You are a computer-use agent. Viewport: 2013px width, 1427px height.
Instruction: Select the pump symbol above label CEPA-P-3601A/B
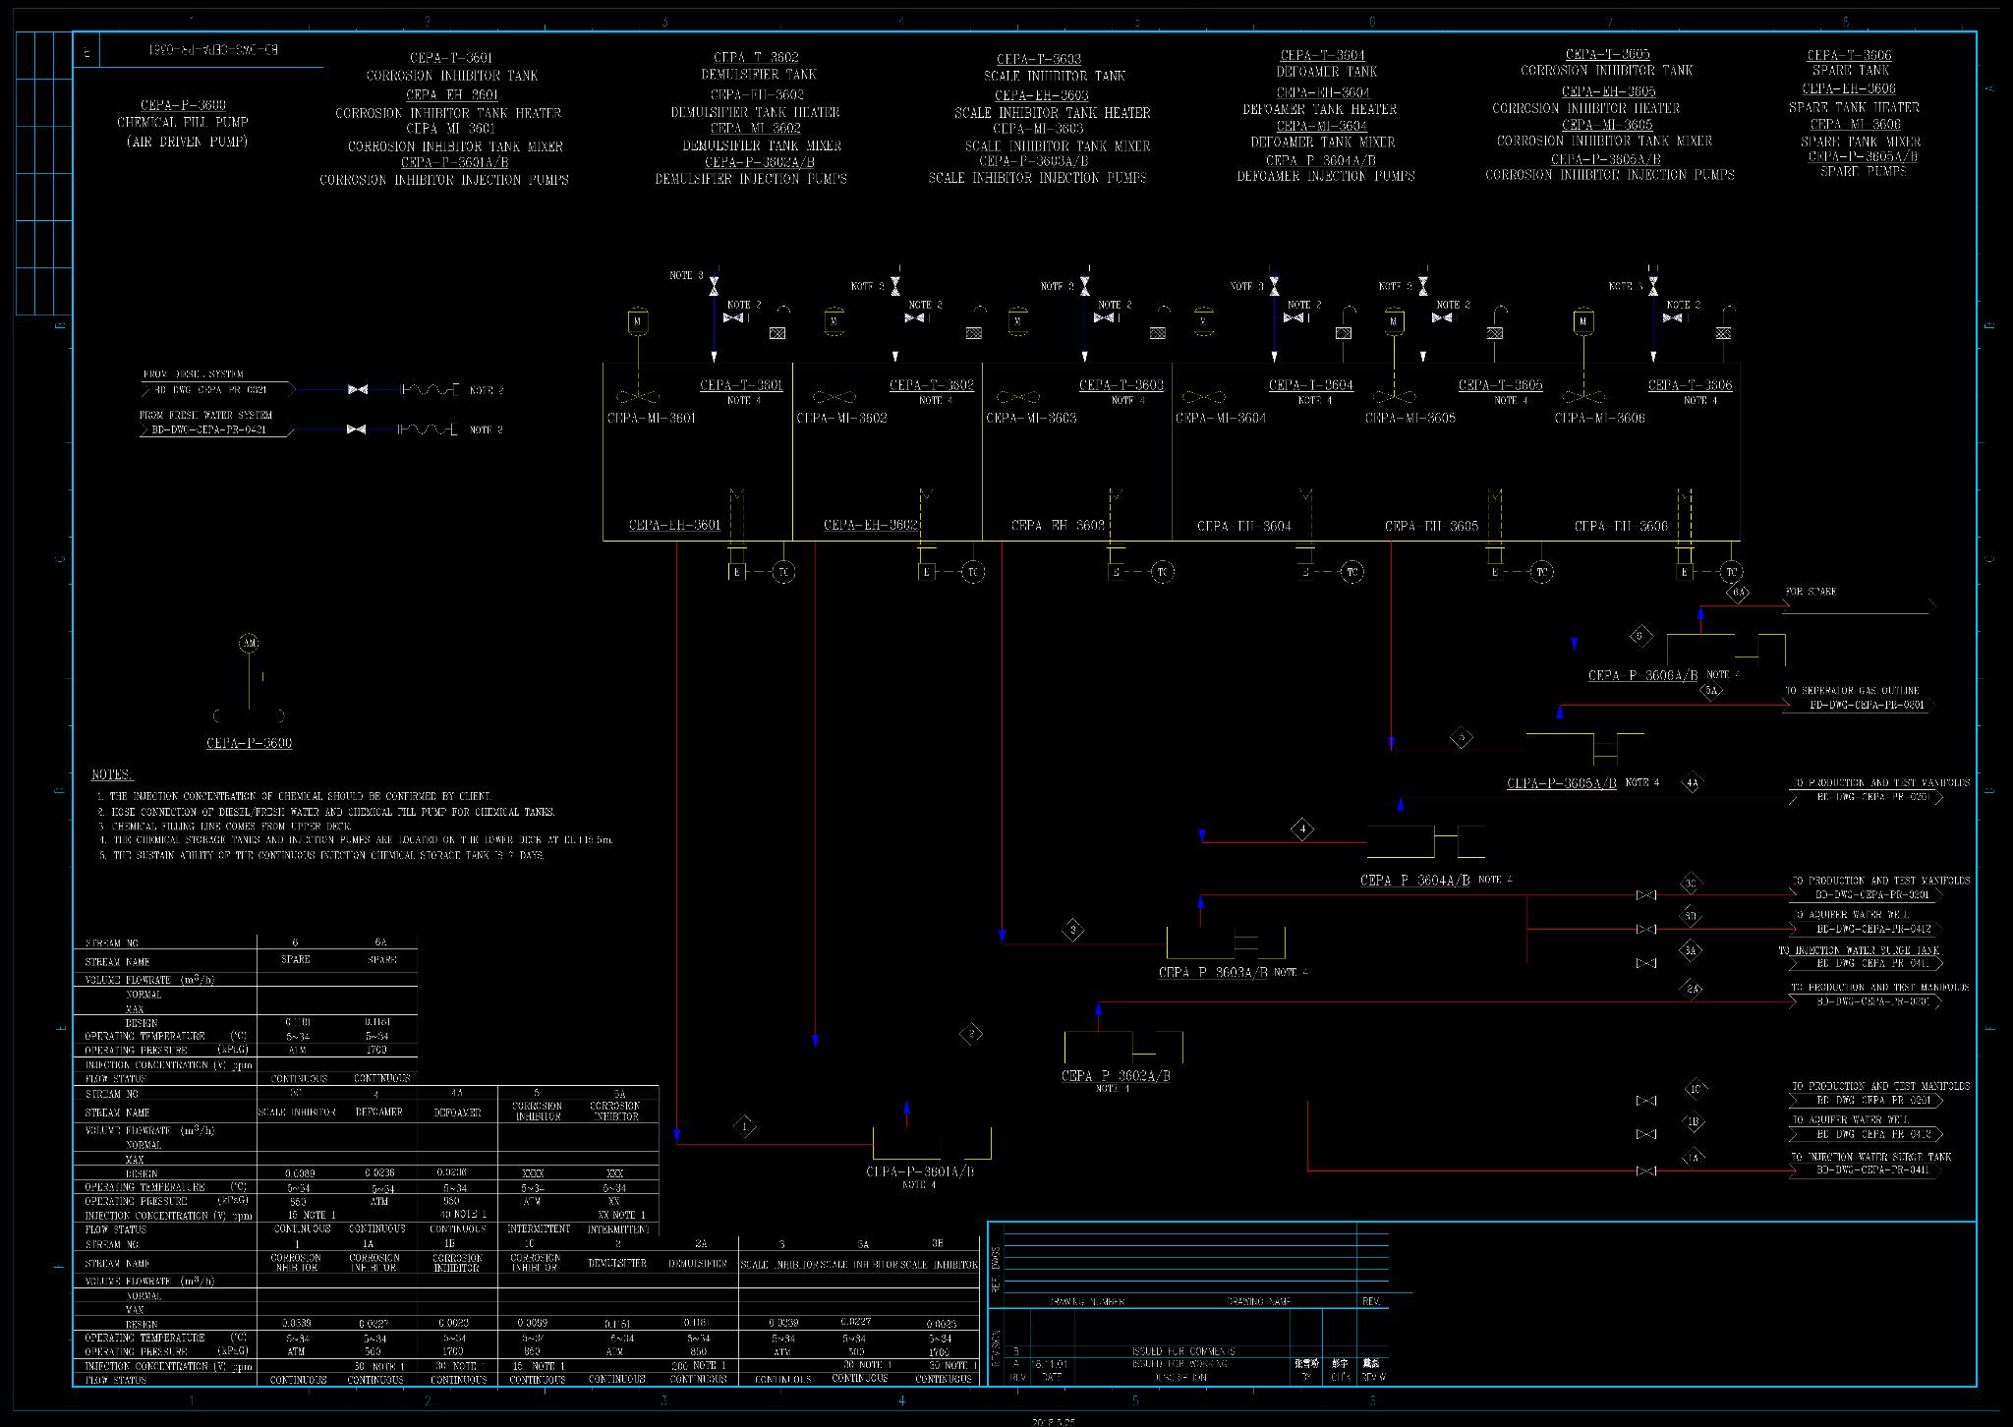point(932,1143)
